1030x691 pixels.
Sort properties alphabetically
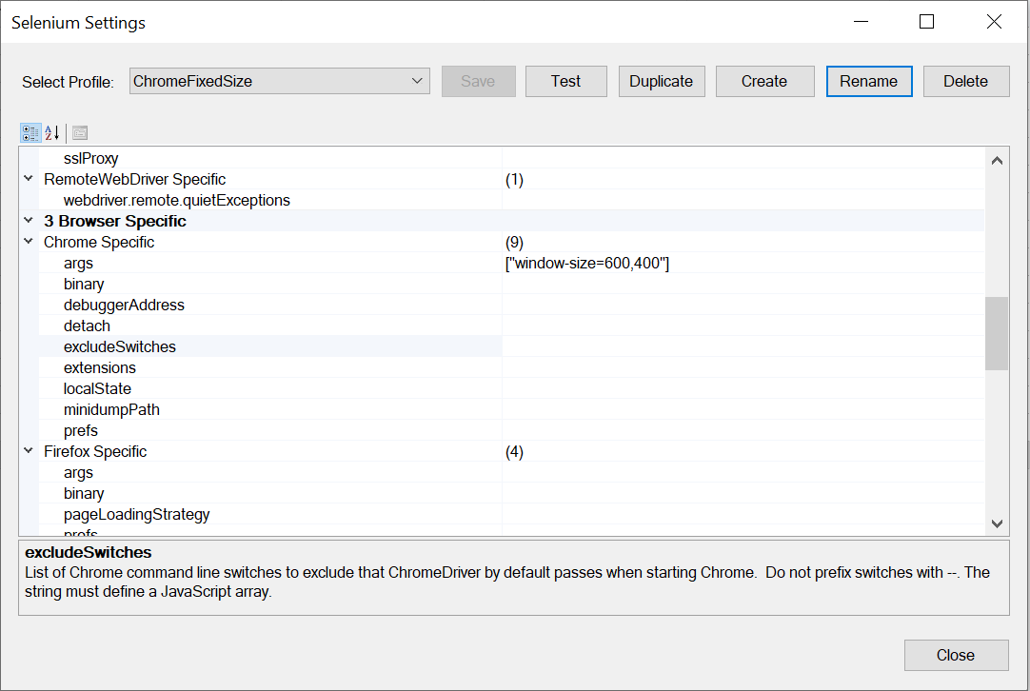coord(50,132)
